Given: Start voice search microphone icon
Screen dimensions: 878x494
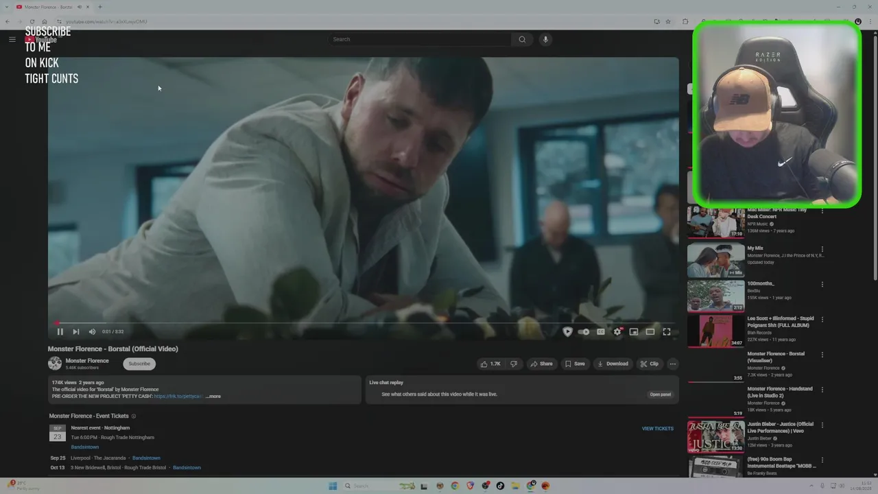Looking at the screenshot, I should coord(546,39).
